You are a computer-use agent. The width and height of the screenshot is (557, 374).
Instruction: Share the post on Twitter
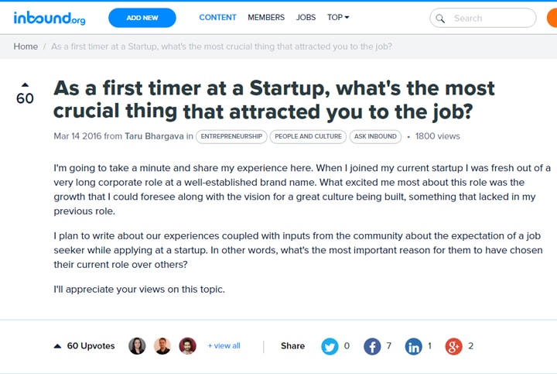tap(330, 346)
